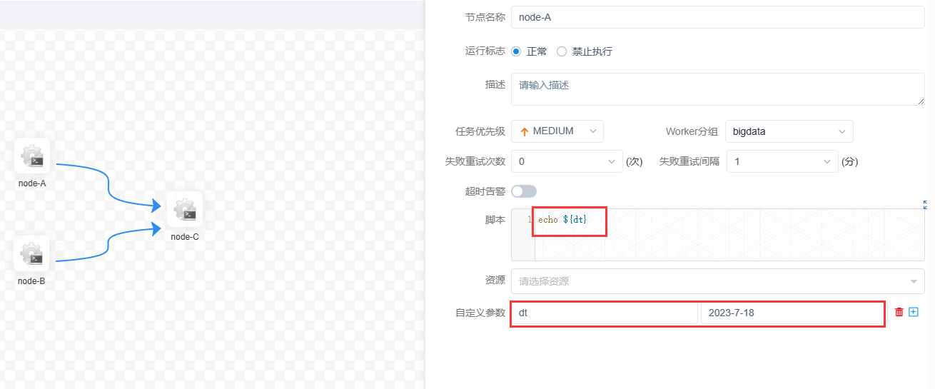
Task: Select the node-A shell task icon
Action: click(32, 156)
